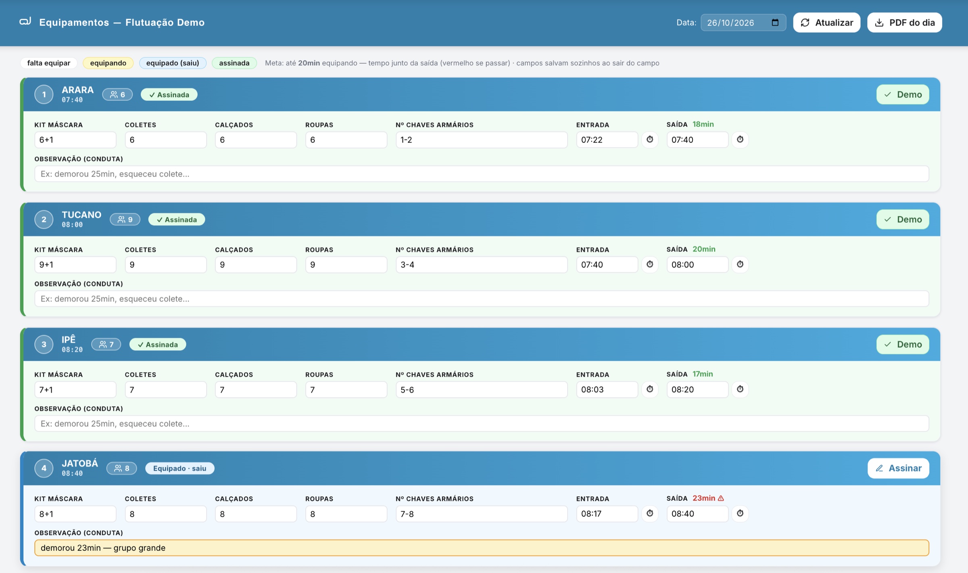Viewport: 968px width, 573px height.
Task: Click JATOBÁ roupas field
Action: [346, 513]
